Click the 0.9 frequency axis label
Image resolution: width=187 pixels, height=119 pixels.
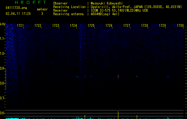pos(2,68)
